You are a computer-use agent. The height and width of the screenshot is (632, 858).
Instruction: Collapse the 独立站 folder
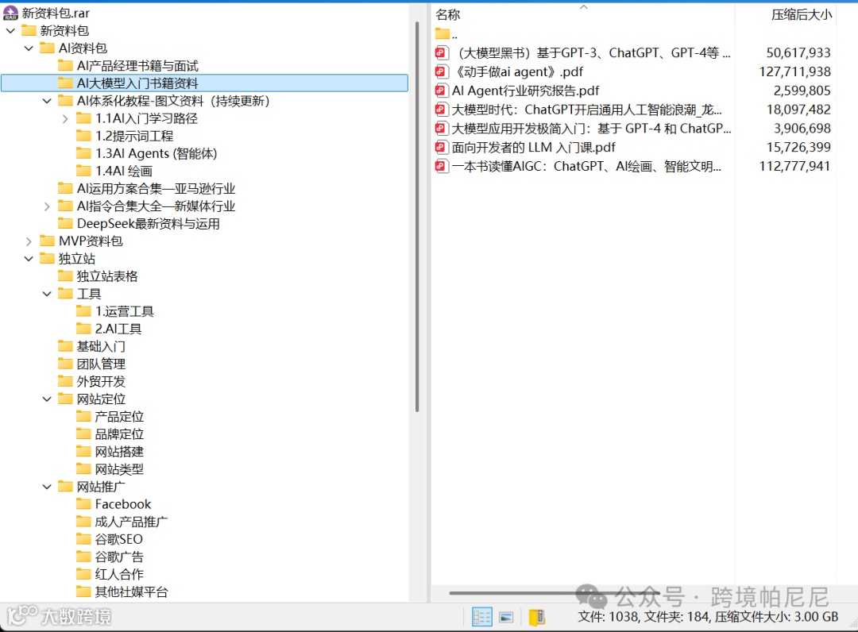[x=29, y=259]
